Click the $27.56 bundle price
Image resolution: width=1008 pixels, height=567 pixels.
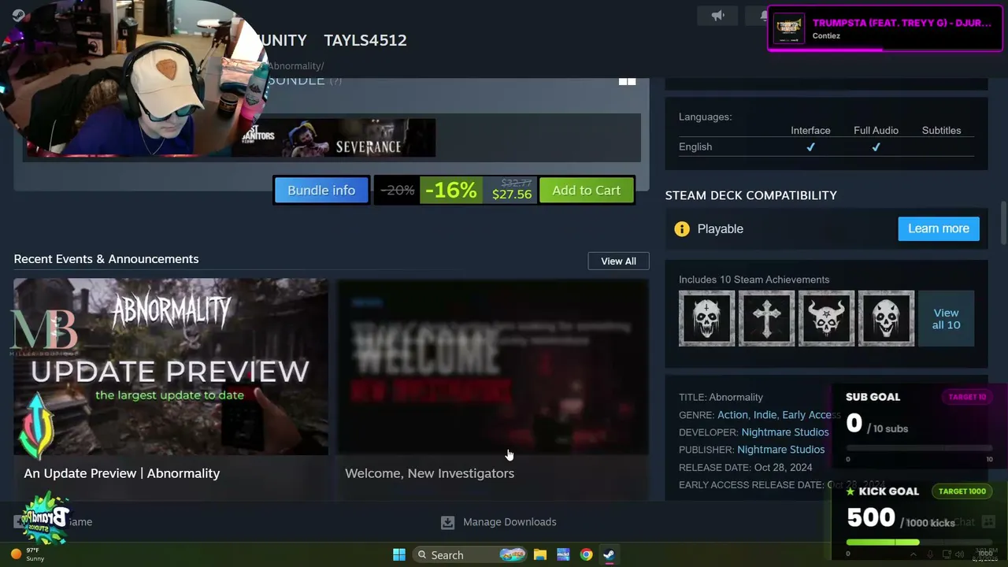512,195
